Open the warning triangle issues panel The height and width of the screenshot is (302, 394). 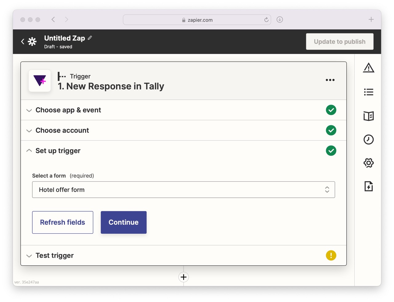pos(368,68)
